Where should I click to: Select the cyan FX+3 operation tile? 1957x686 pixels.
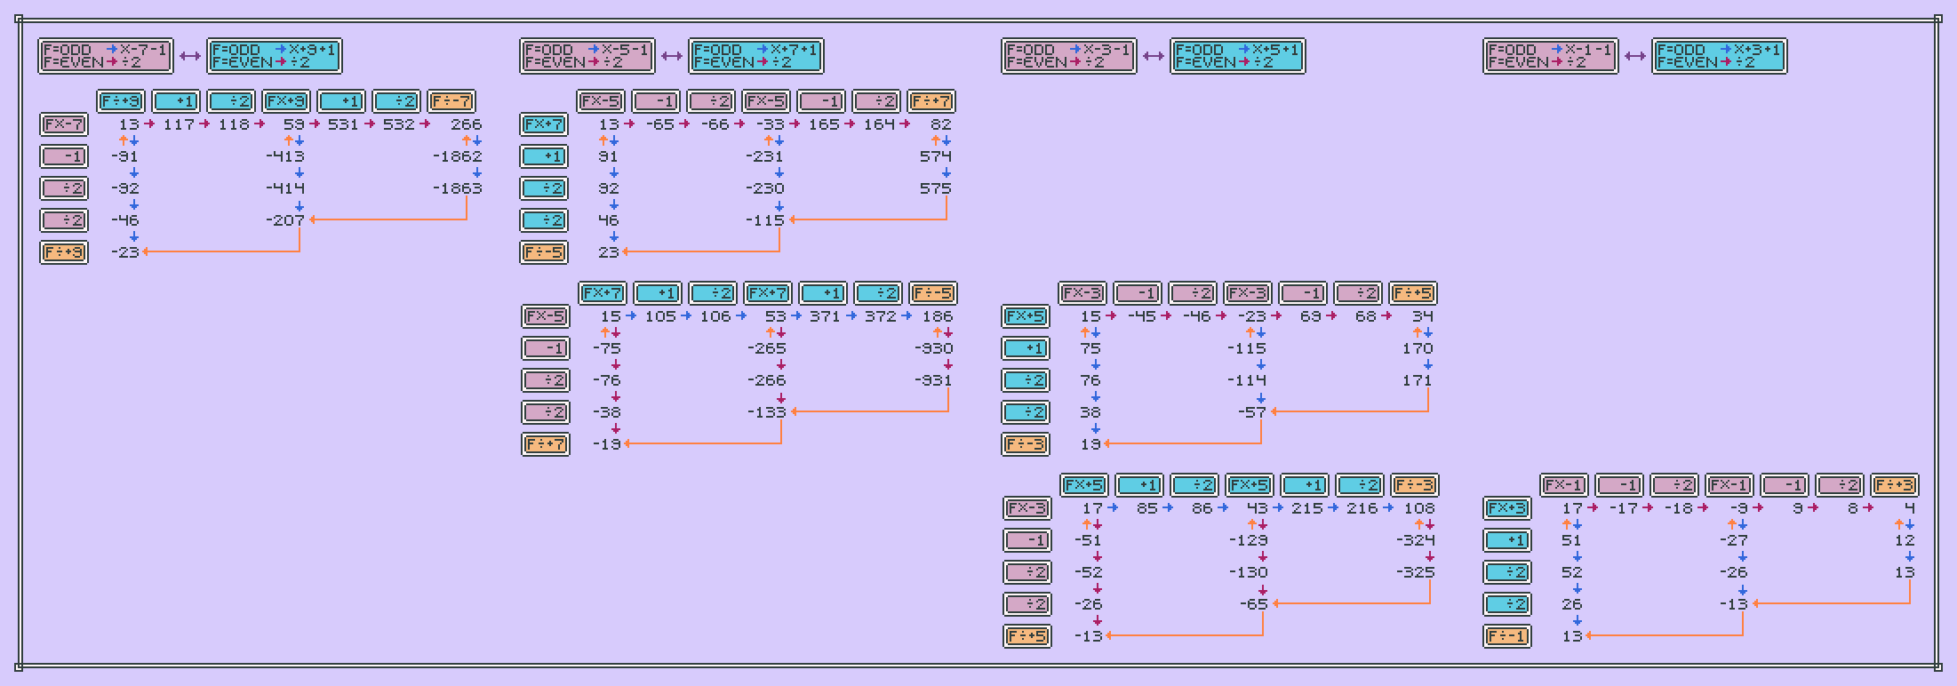[x=1507, y=508]
